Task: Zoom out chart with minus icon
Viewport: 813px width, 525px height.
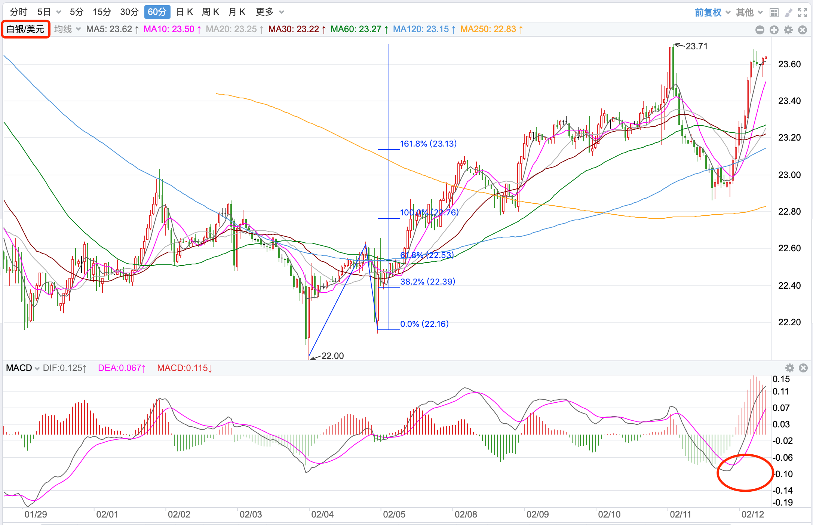Action: [x=760, y=30]
